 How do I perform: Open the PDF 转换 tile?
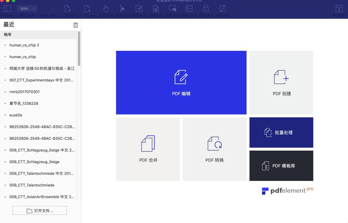(x=215, y=149)
